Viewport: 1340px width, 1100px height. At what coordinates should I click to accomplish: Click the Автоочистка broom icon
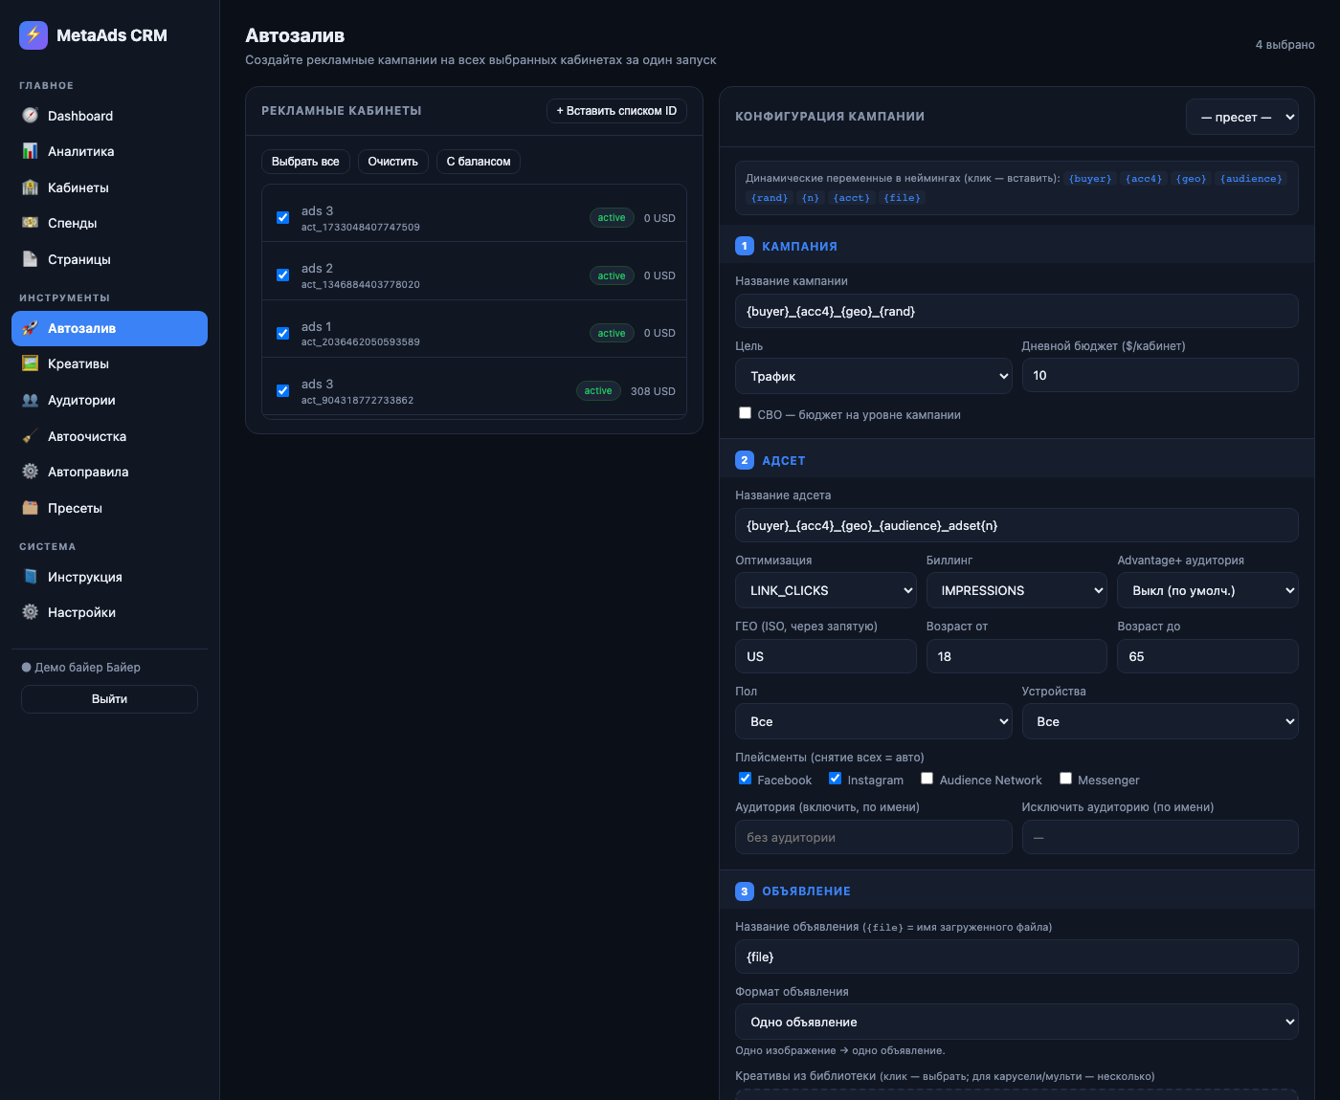pos(31,436)
